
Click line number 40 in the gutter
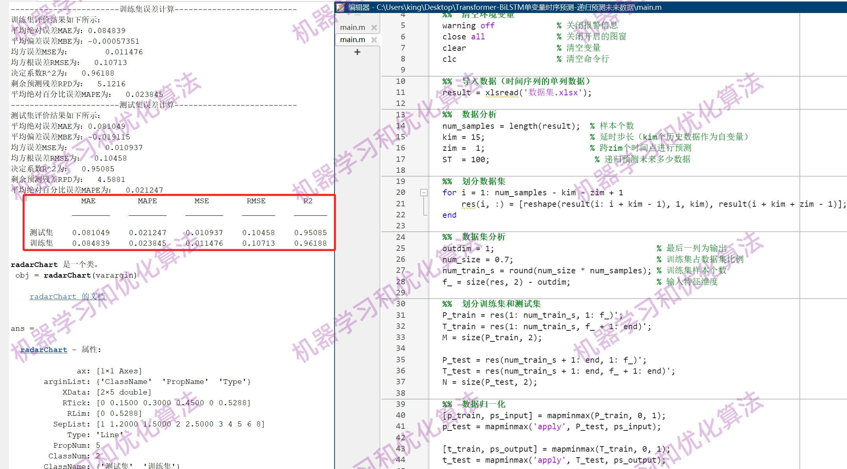tap(400, 415)
